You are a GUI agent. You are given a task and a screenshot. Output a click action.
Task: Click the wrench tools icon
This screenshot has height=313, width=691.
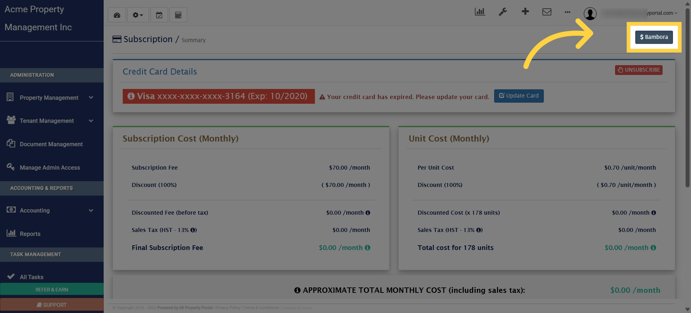tap(503, 12)
